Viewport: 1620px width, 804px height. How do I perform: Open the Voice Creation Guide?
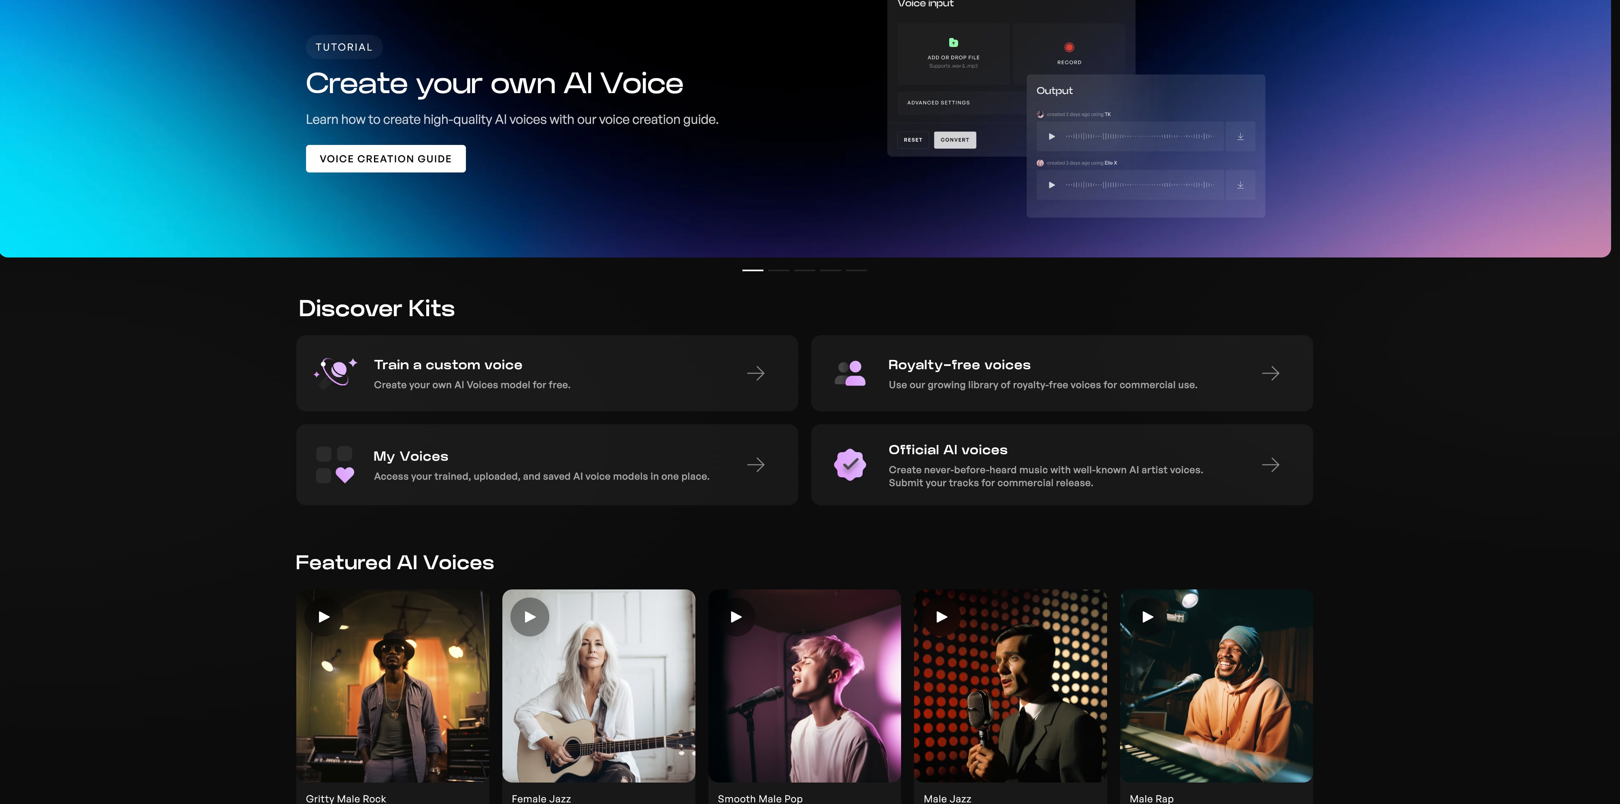(x=385, y=159)
